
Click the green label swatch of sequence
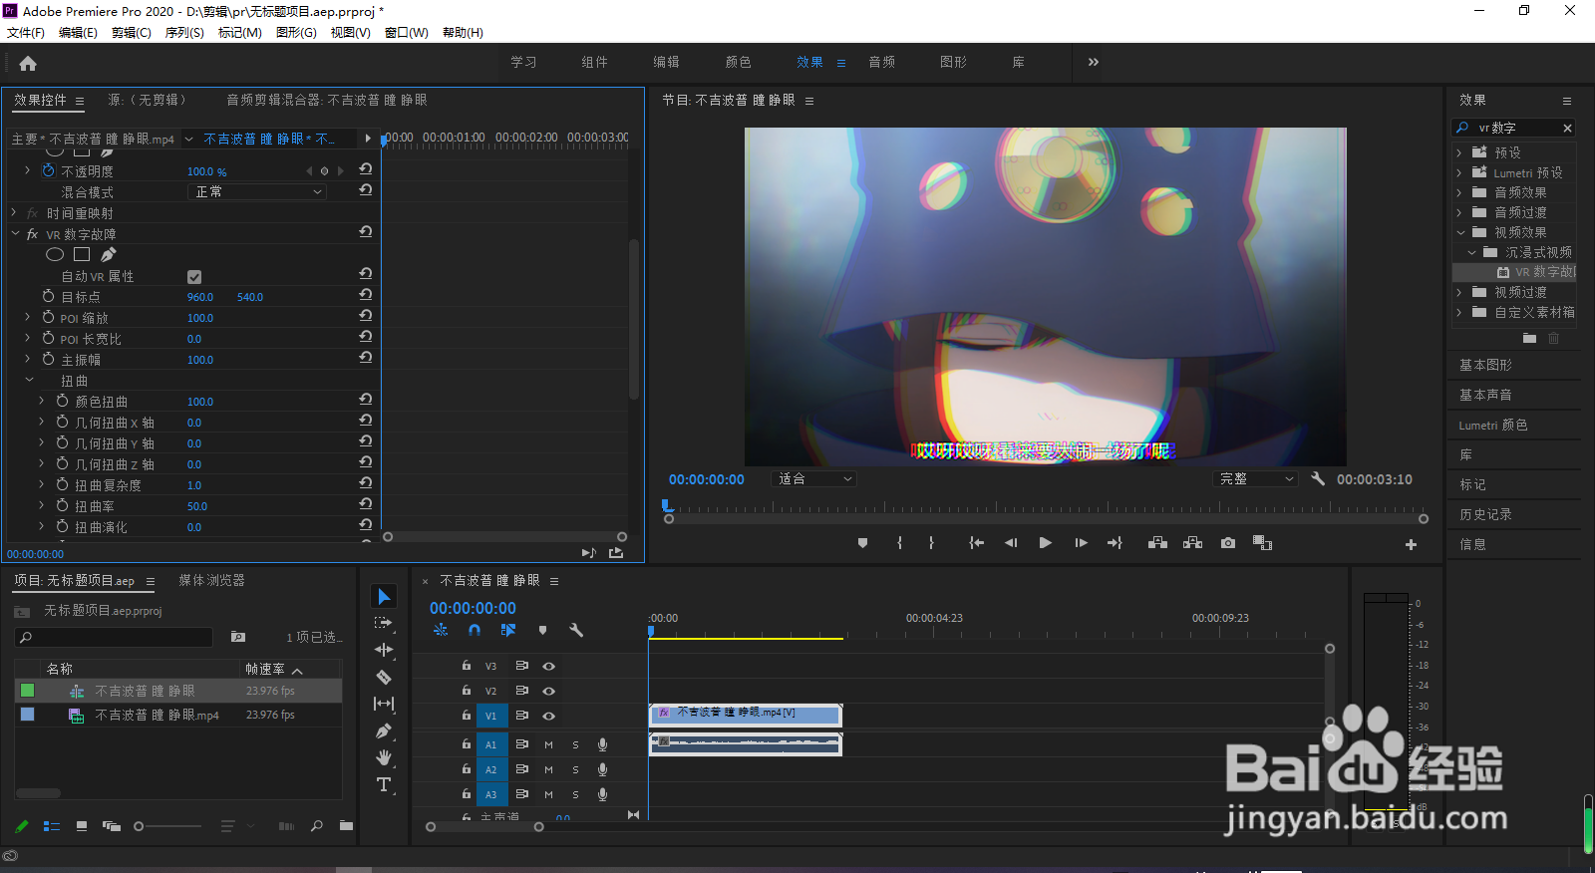[x=27, y=691]
